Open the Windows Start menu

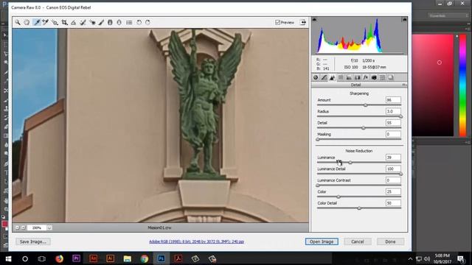click(8, 258)
